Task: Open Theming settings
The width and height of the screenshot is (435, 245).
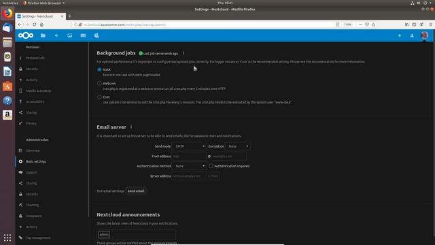Action: (x=32, y=205)
